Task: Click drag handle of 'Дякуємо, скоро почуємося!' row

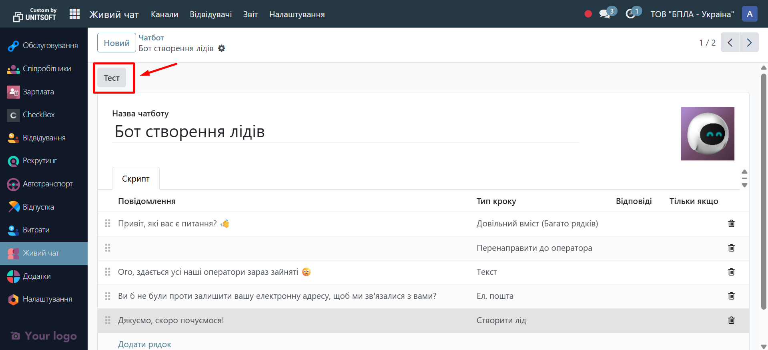Action: point(108,320)
